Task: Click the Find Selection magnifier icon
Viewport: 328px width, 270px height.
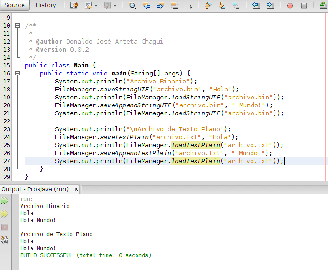Action: 132,5
